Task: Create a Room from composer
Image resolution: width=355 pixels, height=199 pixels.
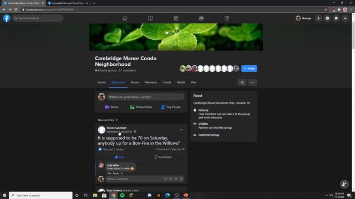Action: point(111,107)
